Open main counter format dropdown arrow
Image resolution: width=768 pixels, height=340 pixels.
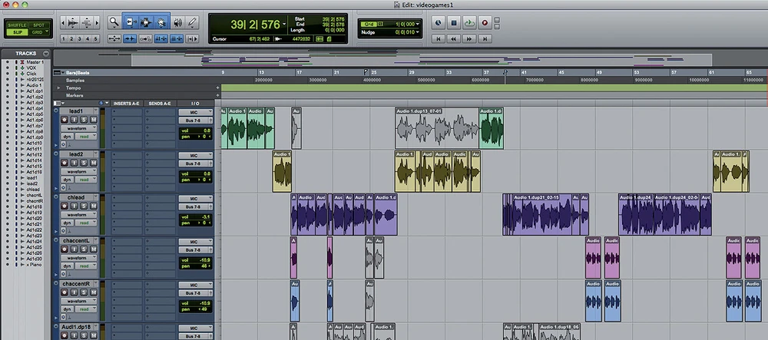tap(284, 24)
